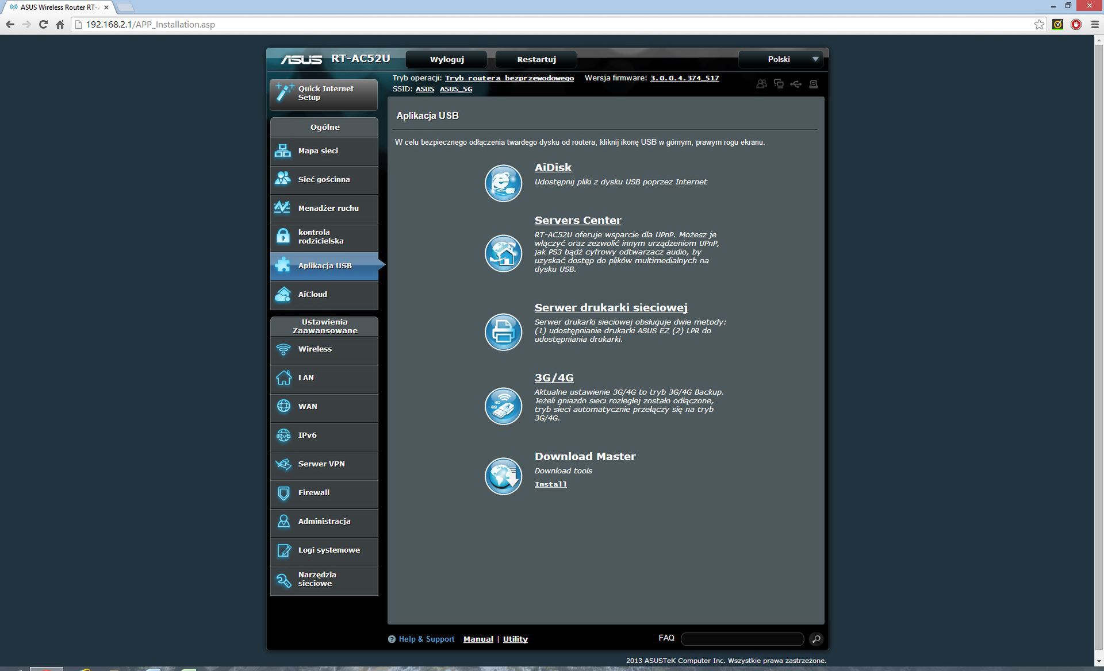Screen dimensions: 1104x671
Task: Click the ASUS_5G SSID link
Action: coord(455,89)
